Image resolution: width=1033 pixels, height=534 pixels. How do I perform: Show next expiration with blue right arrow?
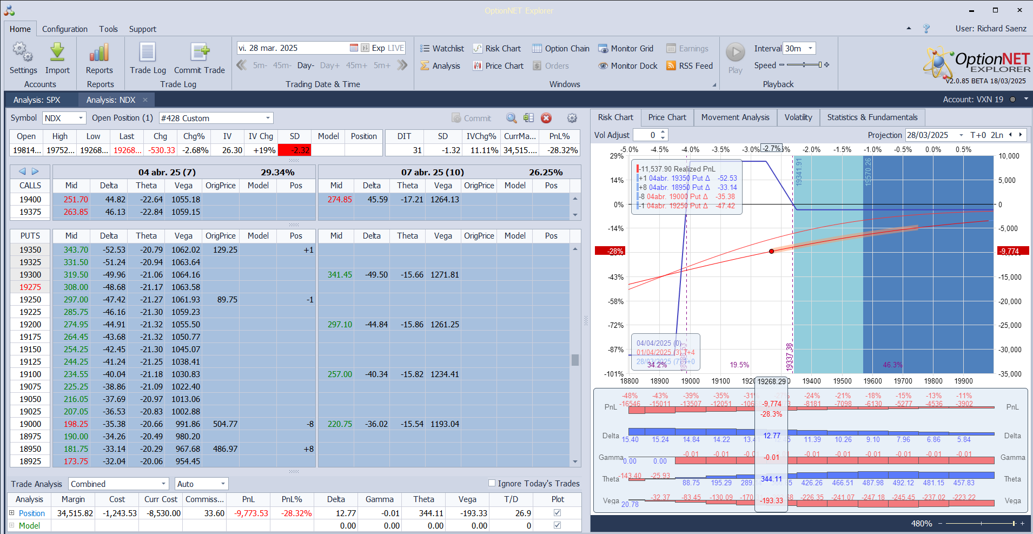pyautogui.click(x=35, y=172)
